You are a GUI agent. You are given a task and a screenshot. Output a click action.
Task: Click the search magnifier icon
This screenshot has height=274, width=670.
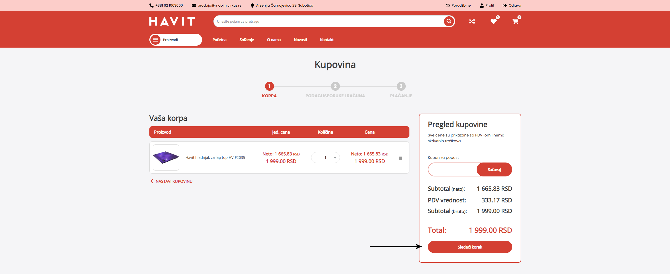tap(448, 21)
